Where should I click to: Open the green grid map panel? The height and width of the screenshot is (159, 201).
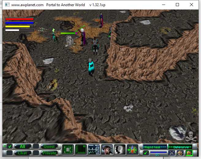[x=81, y=150]
